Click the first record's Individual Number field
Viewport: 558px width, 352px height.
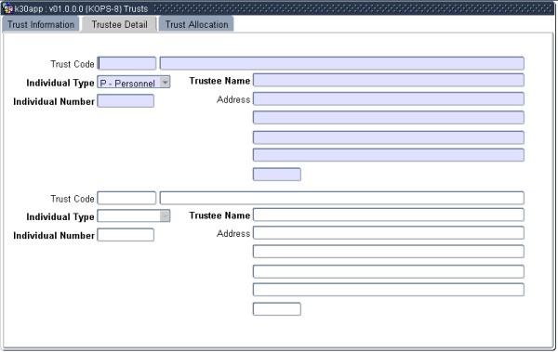point(126,101)
